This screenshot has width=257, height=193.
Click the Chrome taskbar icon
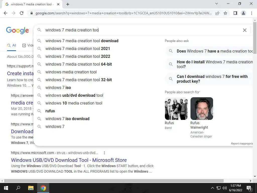pos(43,188)
